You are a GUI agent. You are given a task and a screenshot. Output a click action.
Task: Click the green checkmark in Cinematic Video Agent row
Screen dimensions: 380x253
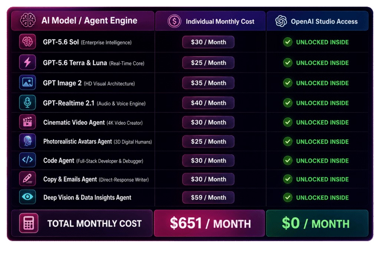(288, 122)
